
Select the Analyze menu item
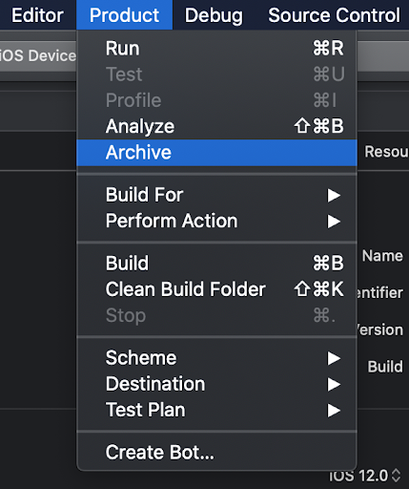point(216,126)
